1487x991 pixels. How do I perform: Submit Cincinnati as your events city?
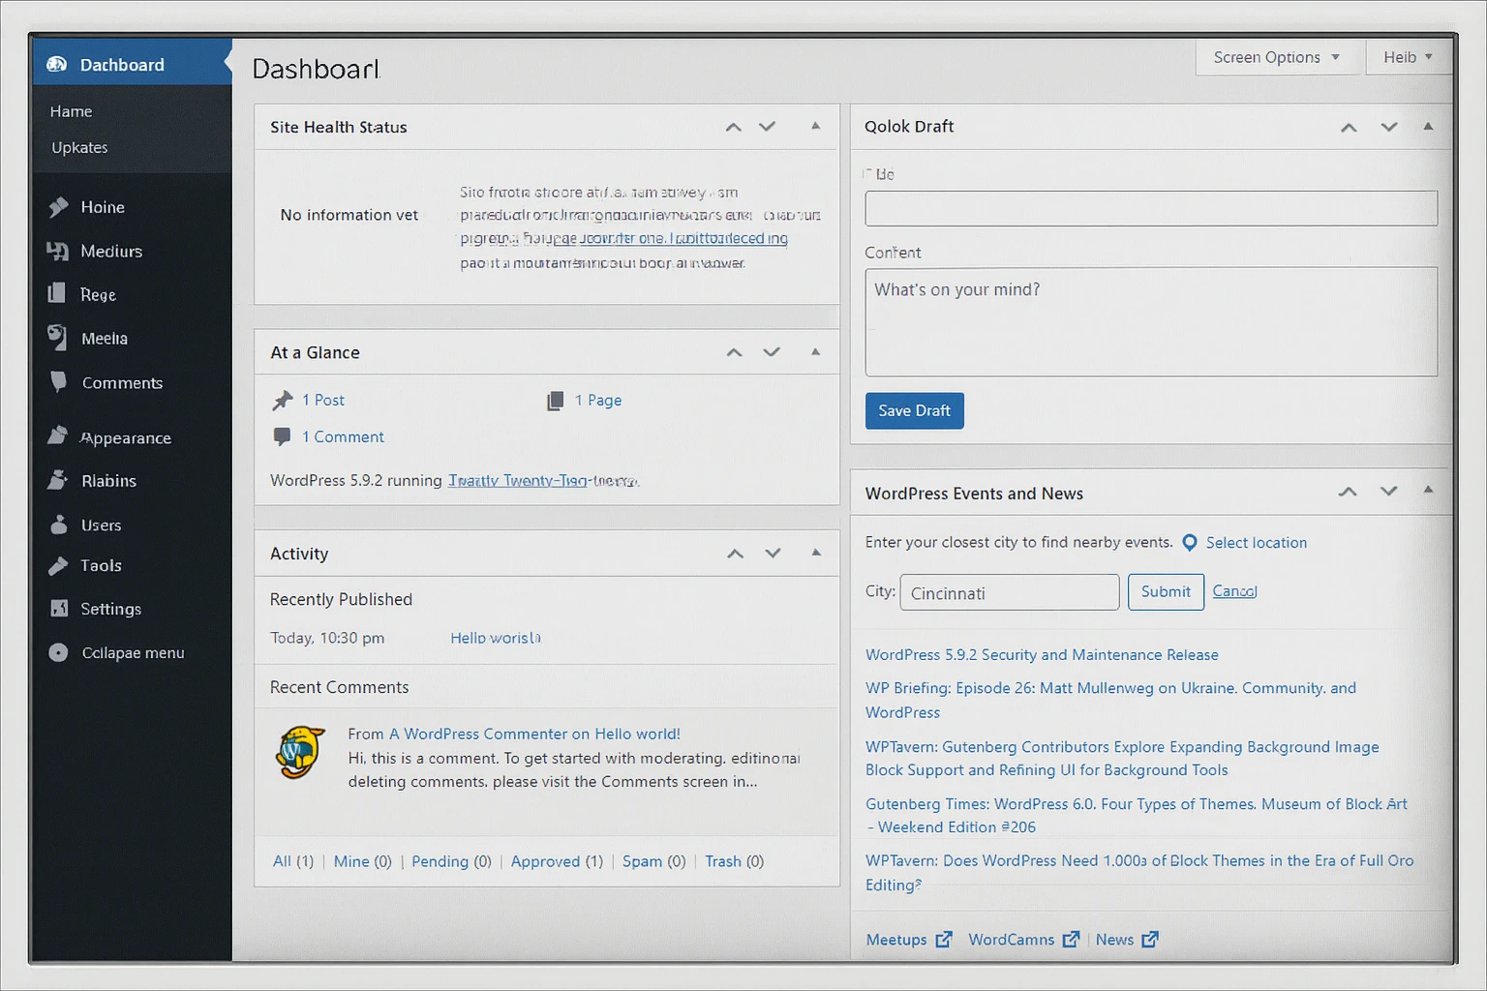point(1166,591)
